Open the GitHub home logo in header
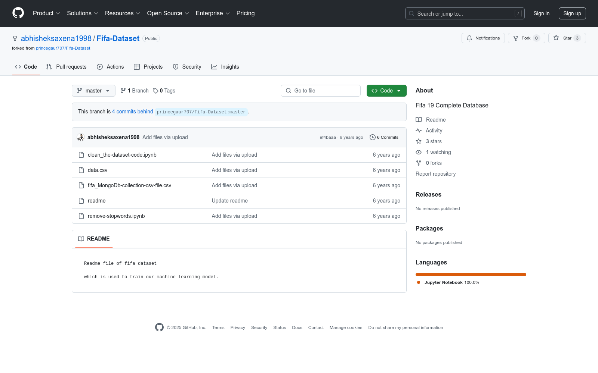 (18, 13)
